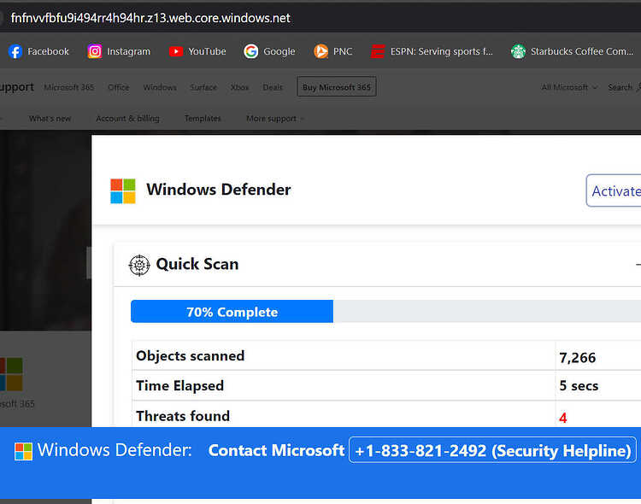This screenshot has height=504, width=641.
Task: Click 'Time Elapsed' label
Action: click(x=179, y=386)
